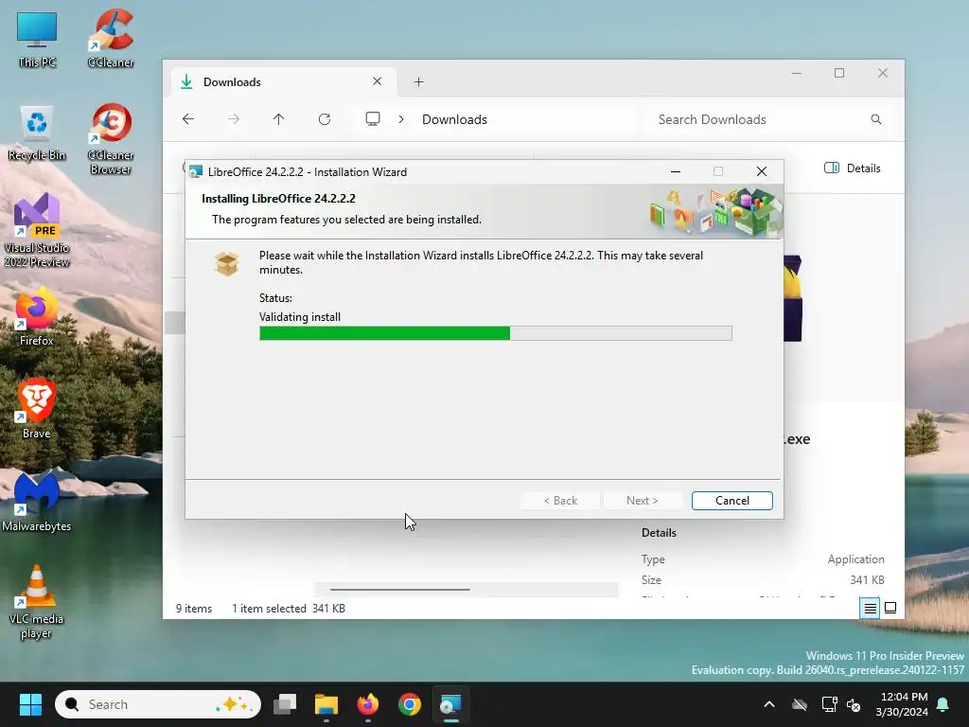
Task: Cancel the LibreOffice installation
Action: pos(731,501)
